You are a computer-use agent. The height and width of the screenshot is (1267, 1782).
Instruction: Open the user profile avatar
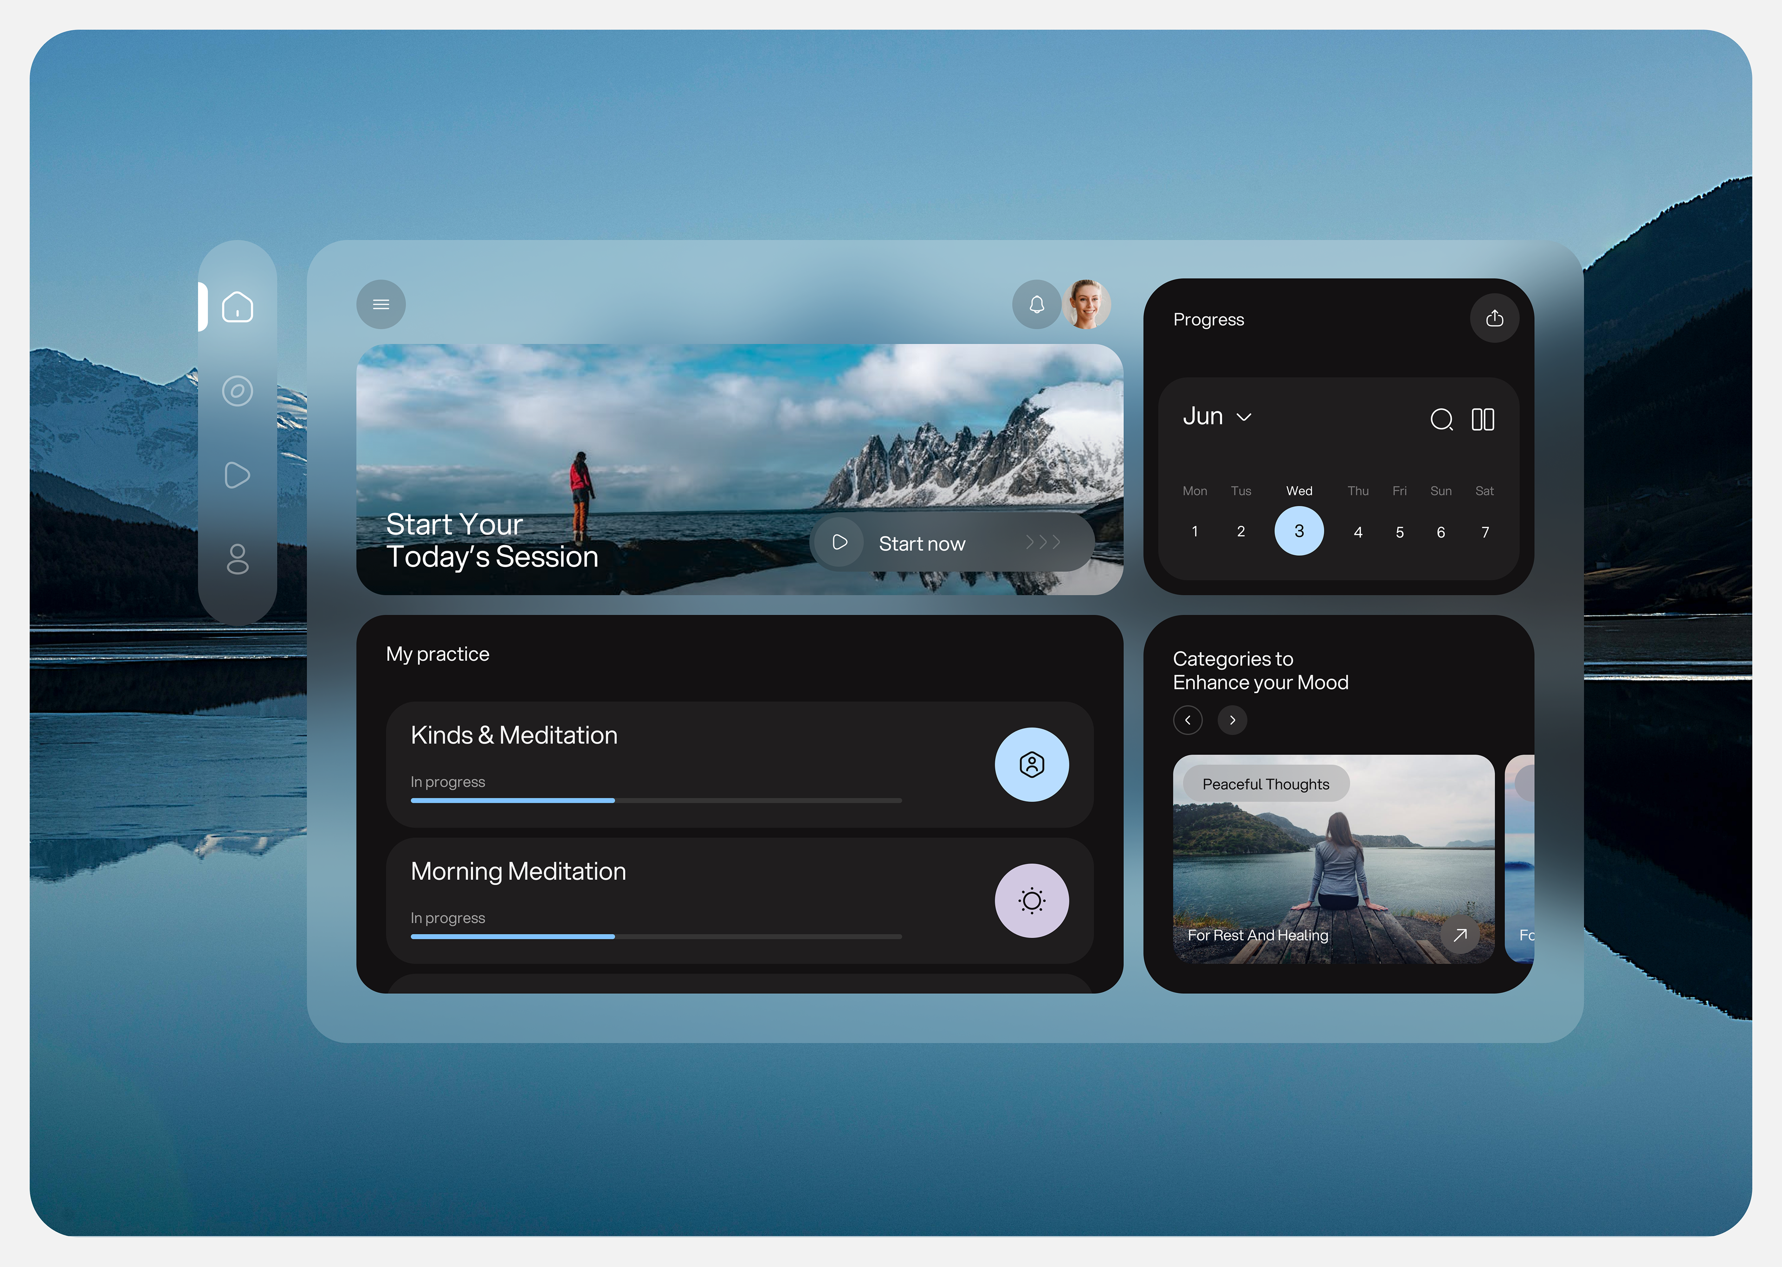click(x=1086, y=304)
